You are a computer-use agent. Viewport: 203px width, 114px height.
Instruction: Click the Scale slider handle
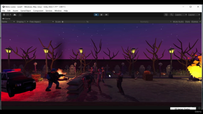pos(62,22)
